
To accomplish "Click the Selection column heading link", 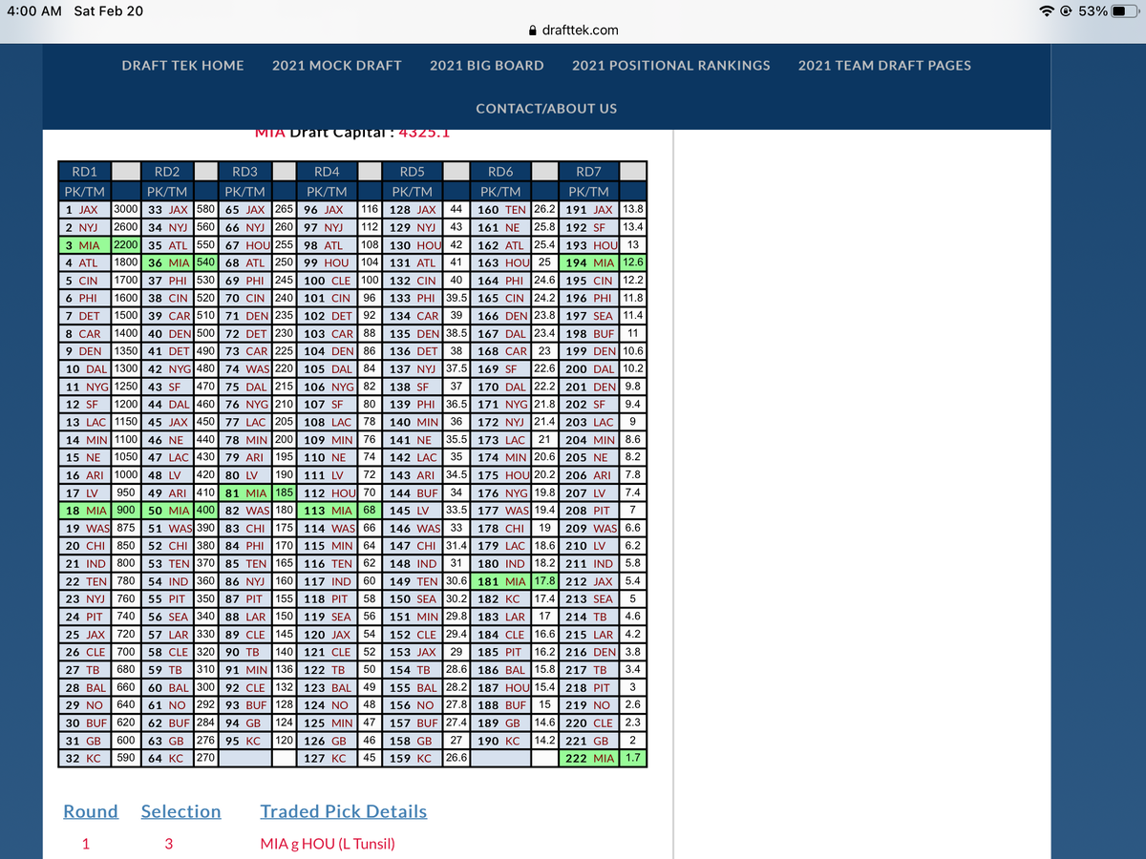I will point(180,811).
